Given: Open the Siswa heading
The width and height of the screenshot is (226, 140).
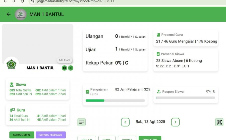Looking at the screenshot, I should [x=21, y=84].
